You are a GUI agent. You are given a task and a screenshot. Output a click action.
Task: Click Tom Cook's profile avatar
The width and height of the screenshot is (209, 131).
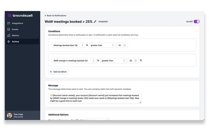click(x=9, y=115)
